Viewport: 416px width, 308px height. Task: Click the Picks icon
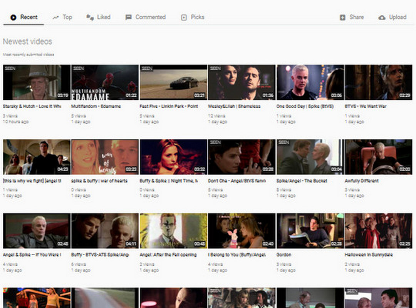click(x=184, y=17)
